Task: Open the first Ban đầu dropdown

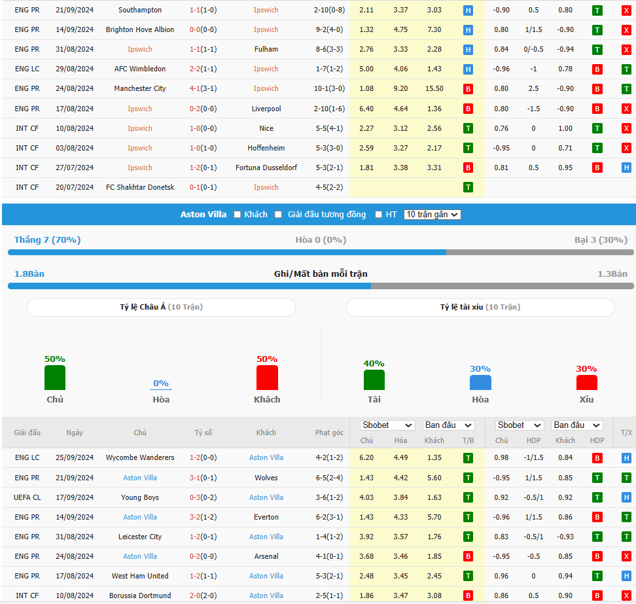Action: tap(448, 425)
